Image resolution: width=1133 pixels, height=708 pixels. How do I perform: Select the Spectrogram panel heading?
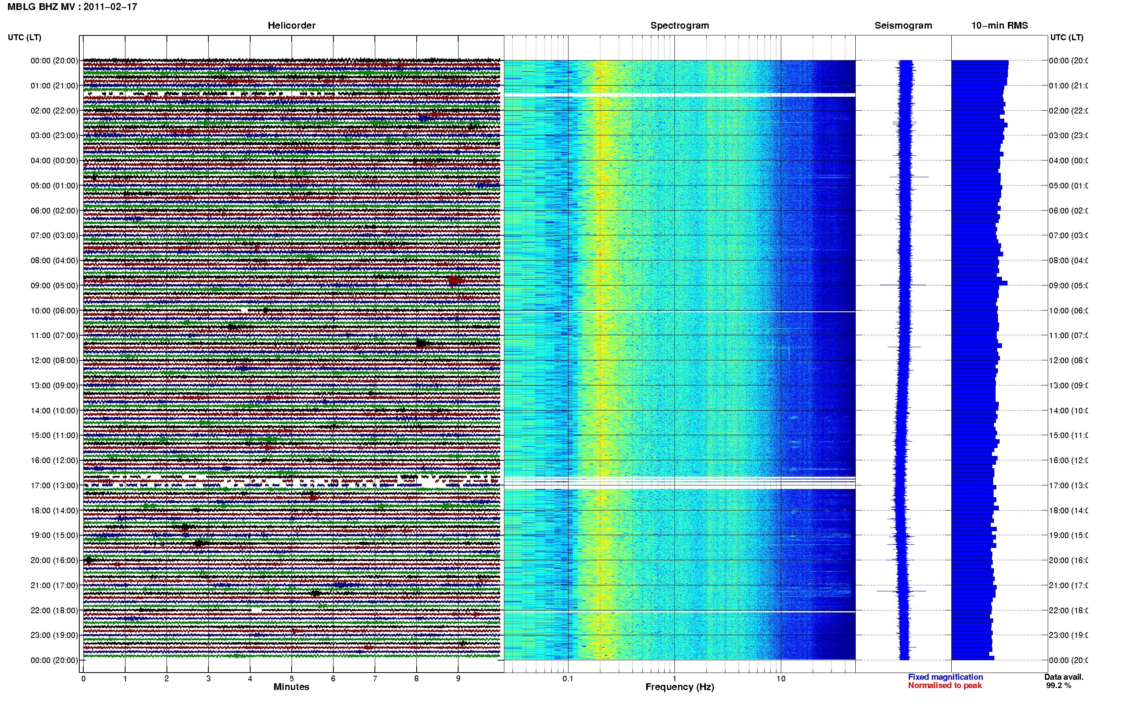tap(680, 26)
